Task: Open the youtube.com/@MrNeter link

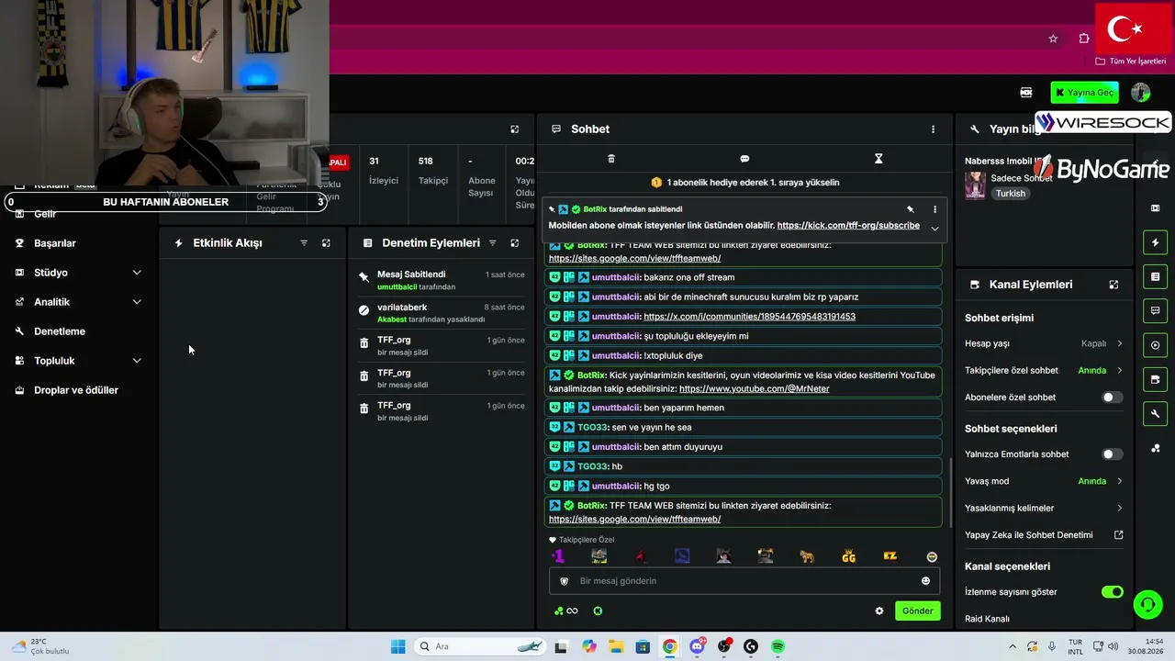Action: coord(755,389)
